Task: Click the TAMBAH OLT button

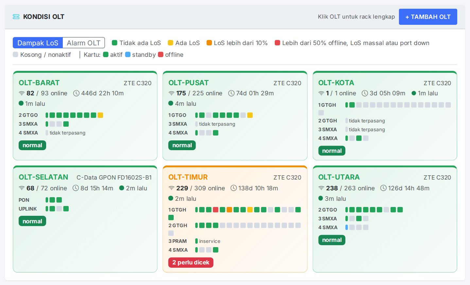Action: tap(428, 17)
